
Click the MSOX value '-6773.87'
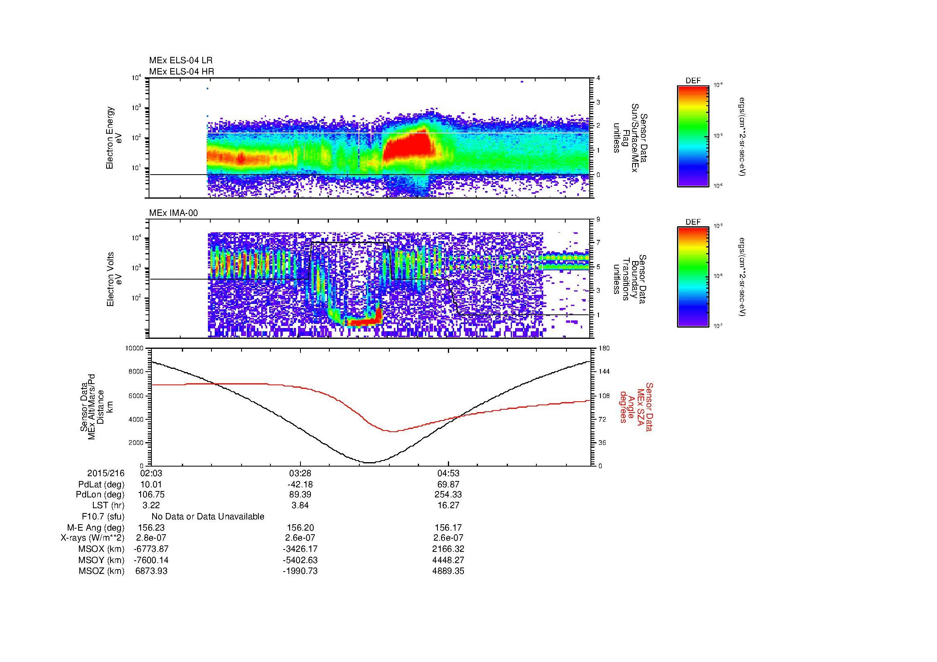(151, 549)
